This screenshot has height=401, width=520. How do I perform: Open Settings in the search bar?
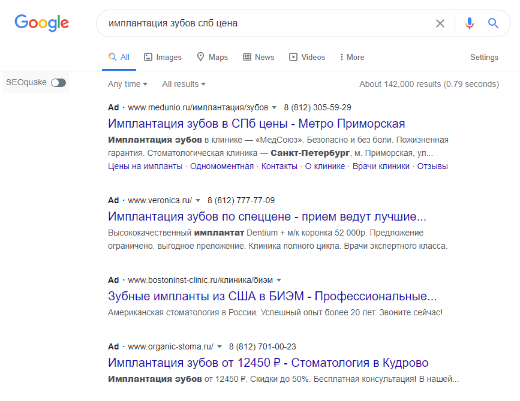tap(484, 57)
